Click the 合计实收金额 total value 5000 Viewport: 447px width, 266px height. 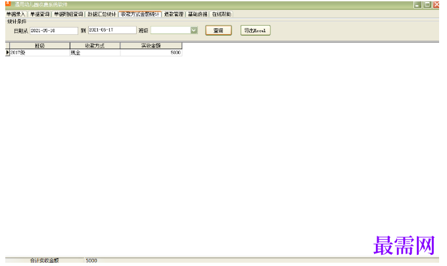(x=91, y=261)
